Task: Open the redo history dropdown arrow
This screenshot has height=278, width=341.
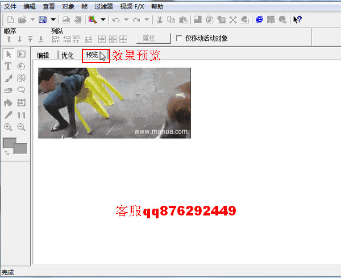Action: coord(147,20)
